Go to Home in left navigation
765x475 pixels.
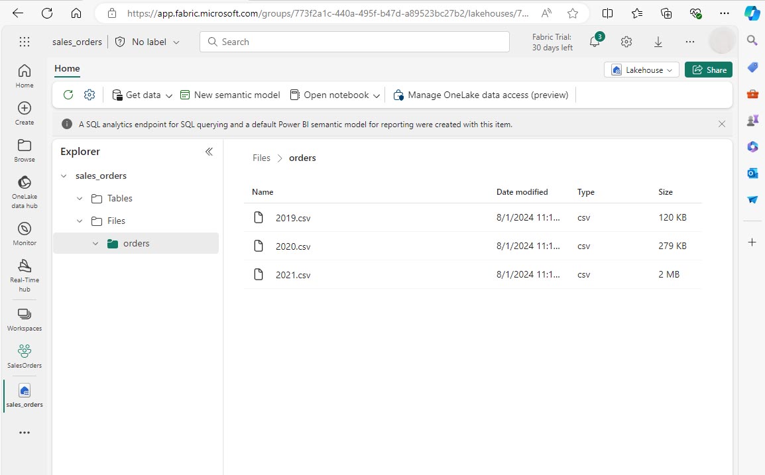pos(25,76)
